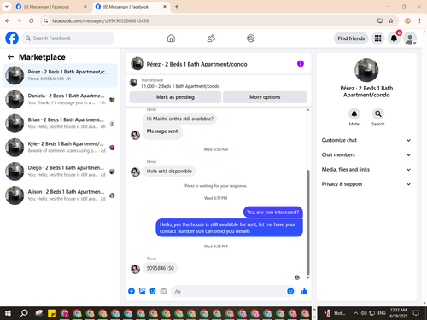Viewport: 427px width, 320px height.
Task: Click Mark as pending button
Action: pos(175,97)
